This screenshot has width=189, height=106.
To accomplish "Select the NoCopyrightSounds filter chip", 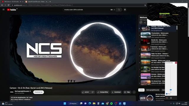I will pos(153,90).
